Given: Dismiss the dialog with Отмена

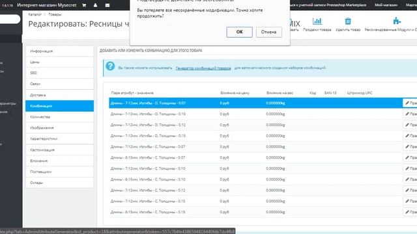Looking at the screenshot, I should point(268,32).
